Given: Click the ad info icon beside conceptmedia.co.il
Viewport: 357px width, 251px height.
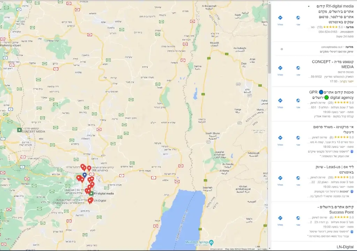Looking at the screenshot, I should (282, 49).
